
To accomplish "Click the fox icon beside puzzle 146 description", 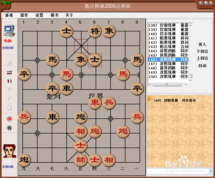I will tap(150, 99).
